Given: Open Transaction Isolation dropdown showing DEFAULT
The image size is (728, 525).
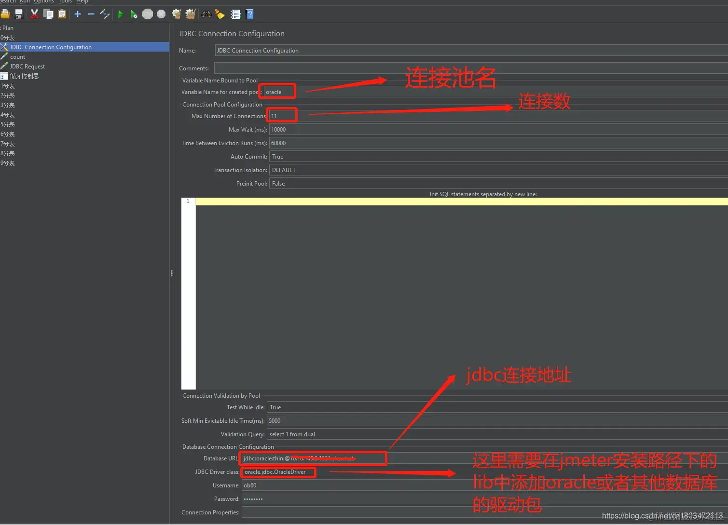Looking at the screenshot, I should [x=498, y=170].
